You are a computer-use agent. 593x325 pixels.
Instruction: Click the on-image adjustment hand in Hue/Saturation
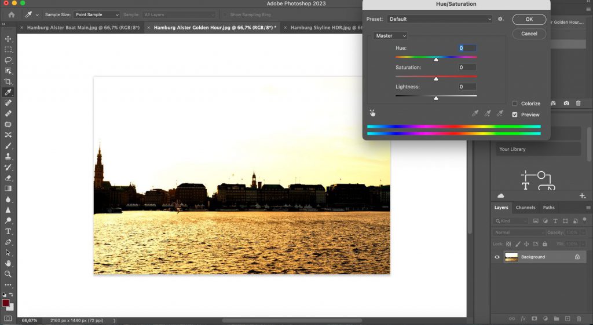[372, 113]
